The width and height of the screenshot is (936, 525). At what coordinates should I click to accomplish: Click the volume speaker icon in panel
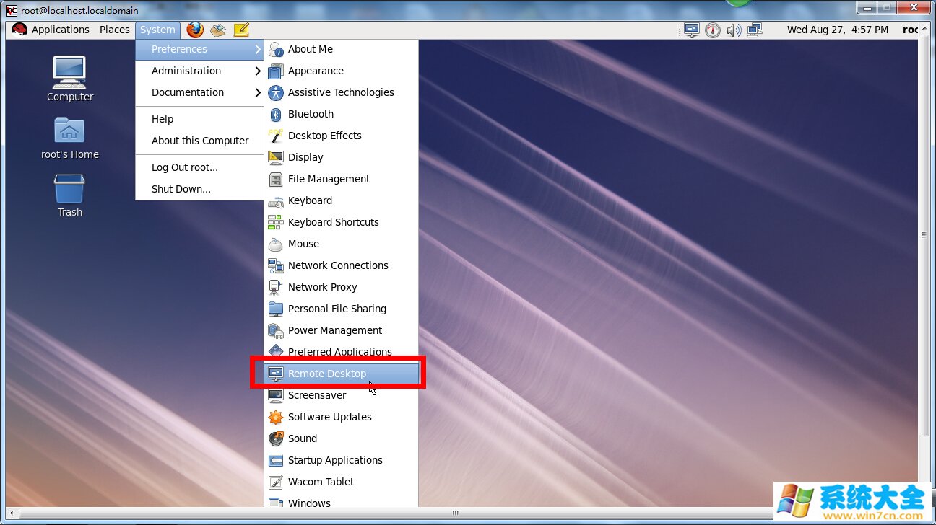pos(734,30)
